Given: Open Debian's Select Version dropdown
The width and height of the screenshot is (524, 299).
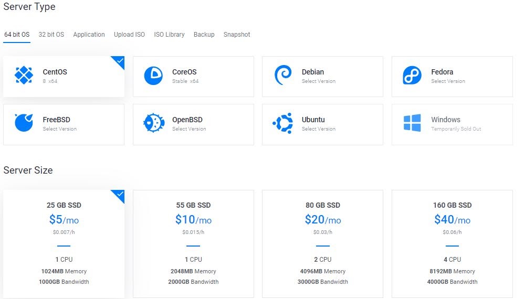Looking at the screenshot, I should point(319,81).
